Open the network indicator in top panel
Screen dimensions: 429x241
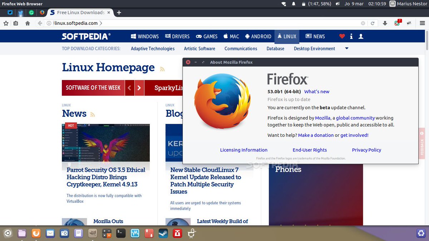[283, 4]
